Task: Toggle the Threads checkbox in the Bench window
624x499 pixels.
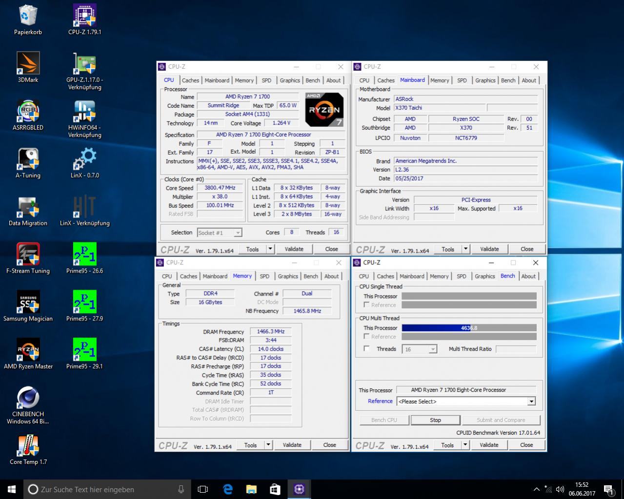Action: (367, 349)
